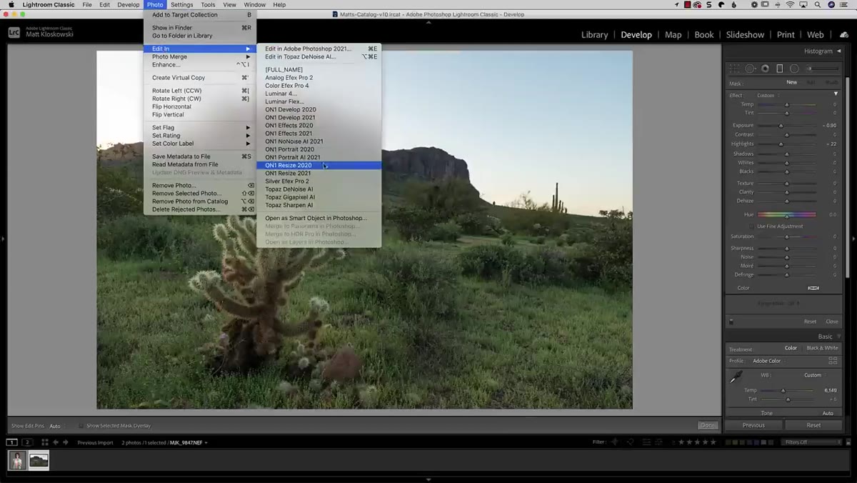The height and width of the screenshot is (483, 857).
Task: Select the Spot Removal tool icon
Action: [751, 69]
